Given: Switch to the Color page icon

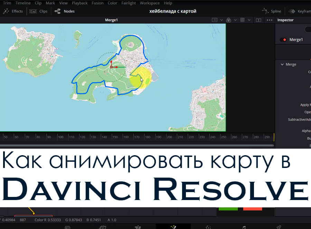Looking at the screenshot, I should (208, 227).
